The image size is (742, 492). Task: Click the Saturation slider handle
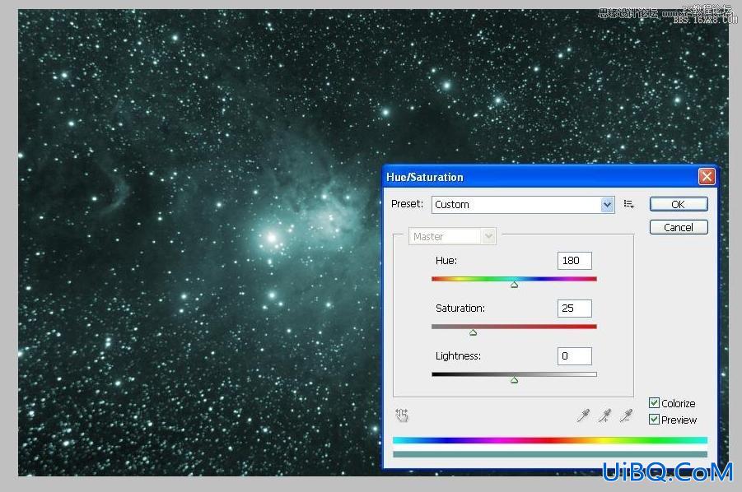coord(473,332)
